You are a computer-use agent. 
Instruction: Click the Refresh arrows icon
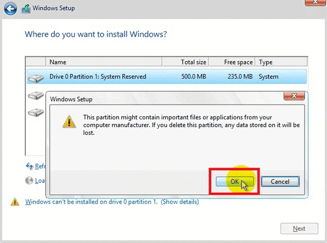[29, 166]
